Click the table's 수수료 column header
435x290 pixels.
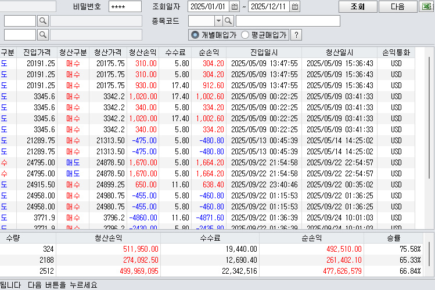coord(175,52)
